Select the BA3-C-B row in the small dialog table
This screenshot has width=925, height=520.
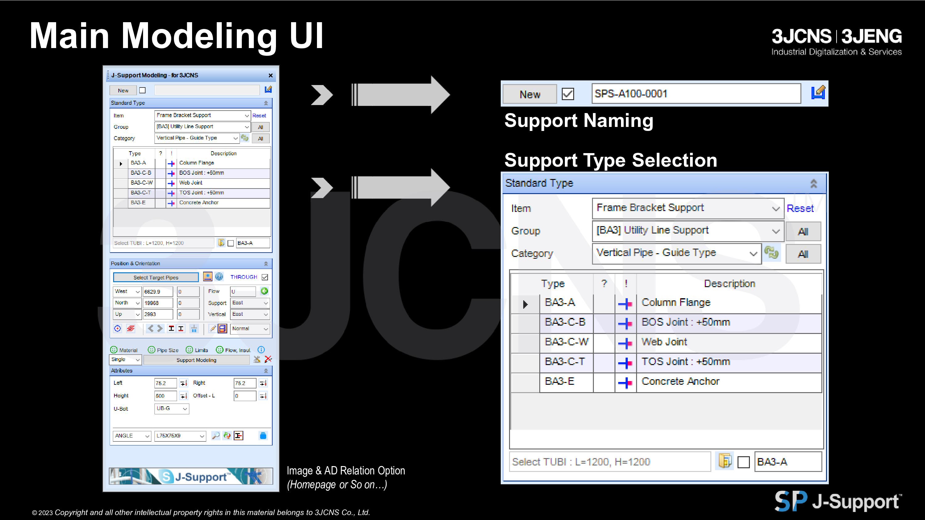[x=192, y=173]
